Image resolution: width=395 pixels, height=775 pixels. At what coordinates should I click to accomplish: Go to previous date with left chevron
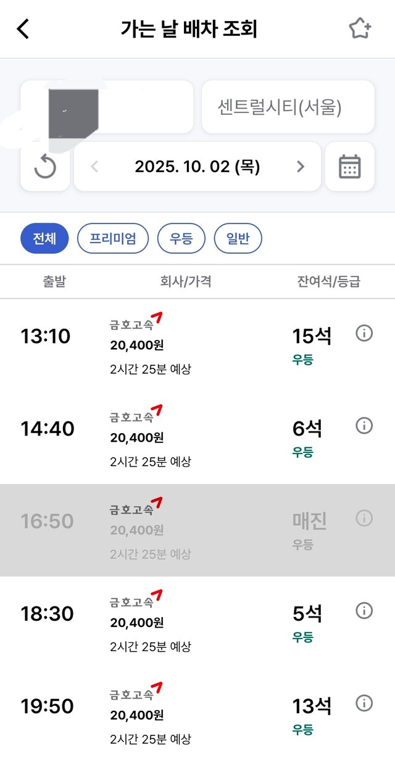coord(94,167)
